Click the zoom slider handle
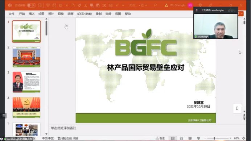 [214, 138]
